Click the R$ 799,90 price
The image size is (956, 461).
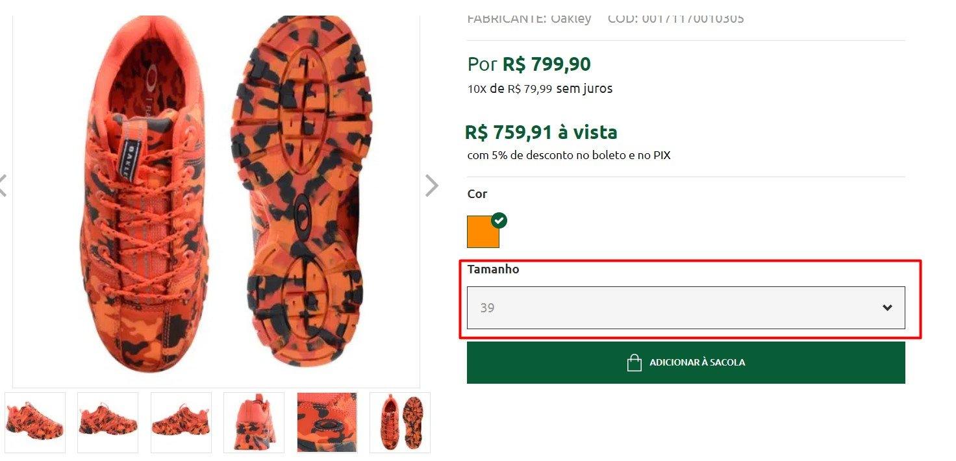pos(547,64)
